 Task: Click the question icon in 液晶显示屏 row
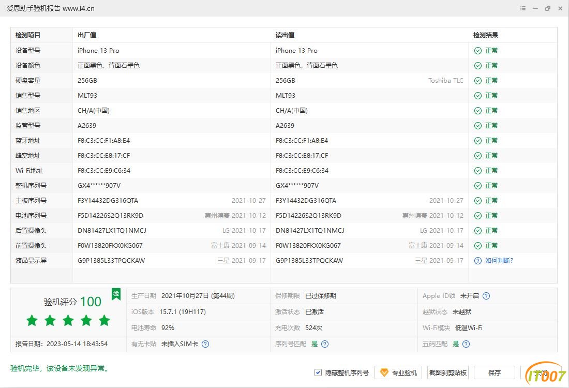[x=478, y=261]
